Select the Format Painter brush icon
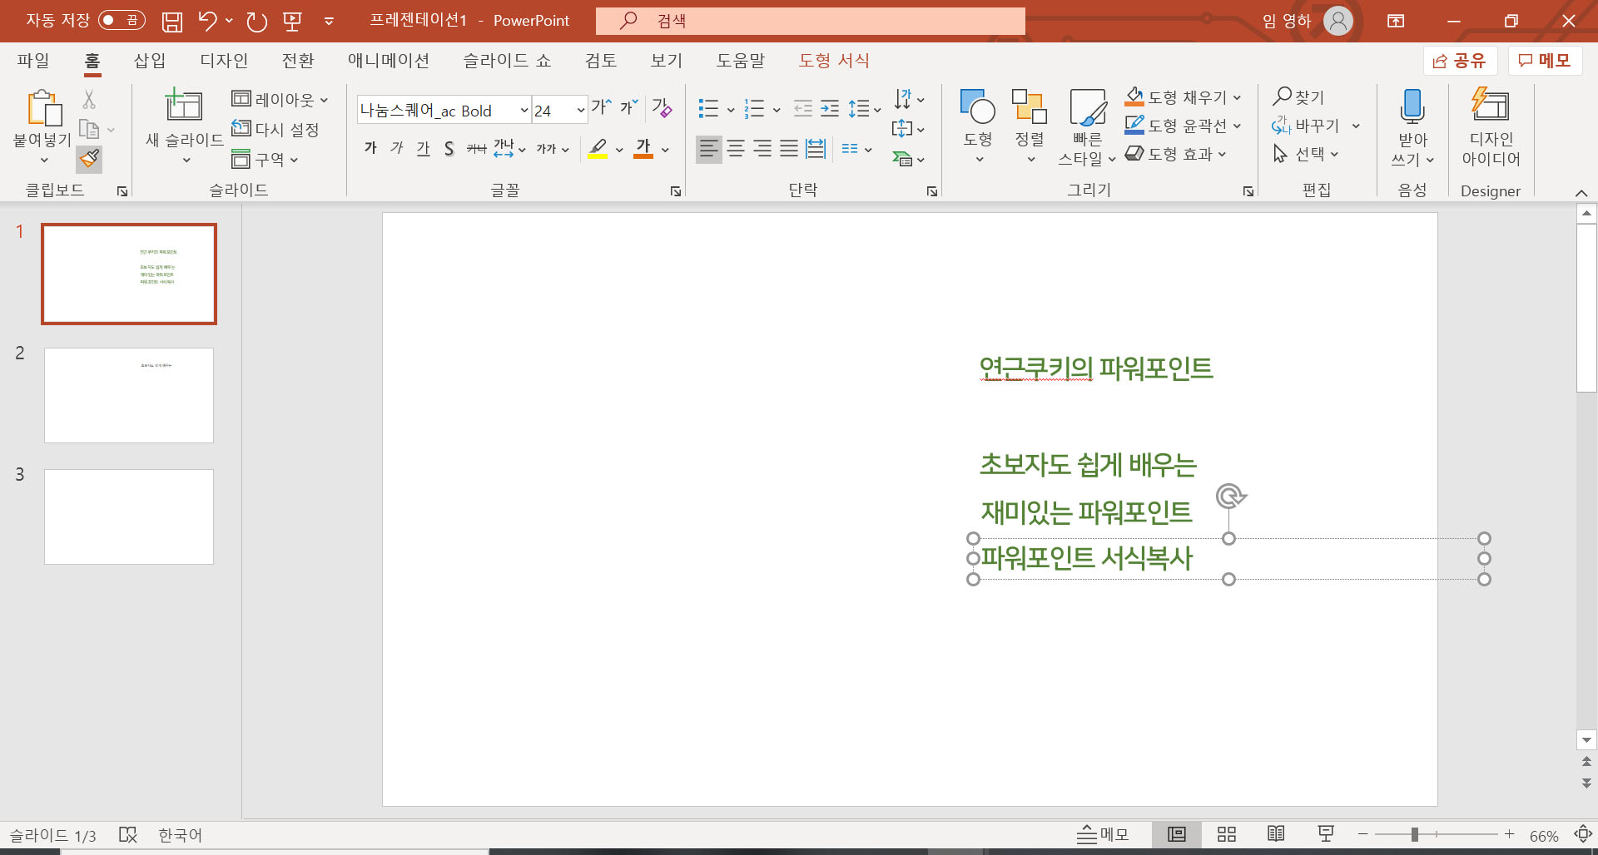Screen dimensions: 1598x855 (x=89, y=158)
